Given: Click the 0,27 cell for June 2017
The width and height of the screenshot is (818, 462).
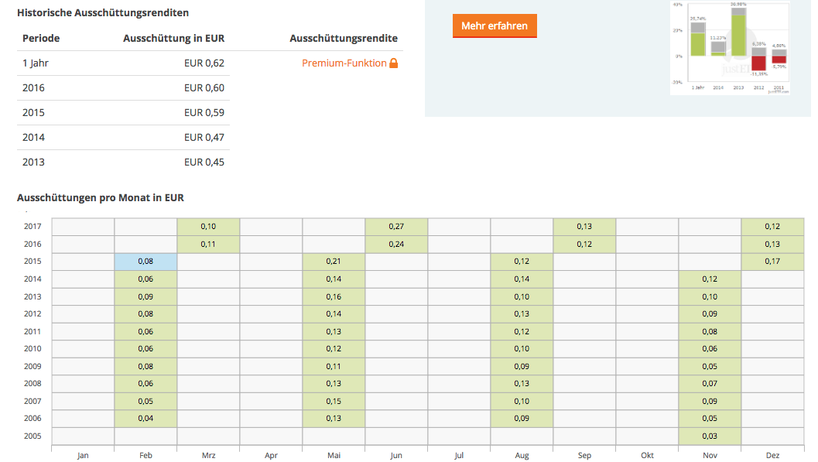Looking at the screenshot, I should coord(396,227).
